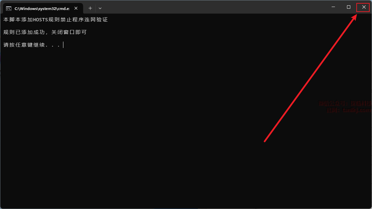Close the cmd.exe tab with its X
Viewport: 372px width, 209px height.
(x=76, y=8)
